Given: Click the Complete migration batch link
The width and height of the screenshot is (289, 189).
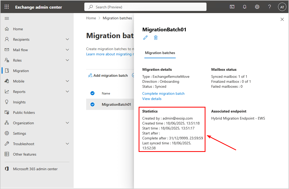Looking at the screenshot, I should click(x=163, y=93).
